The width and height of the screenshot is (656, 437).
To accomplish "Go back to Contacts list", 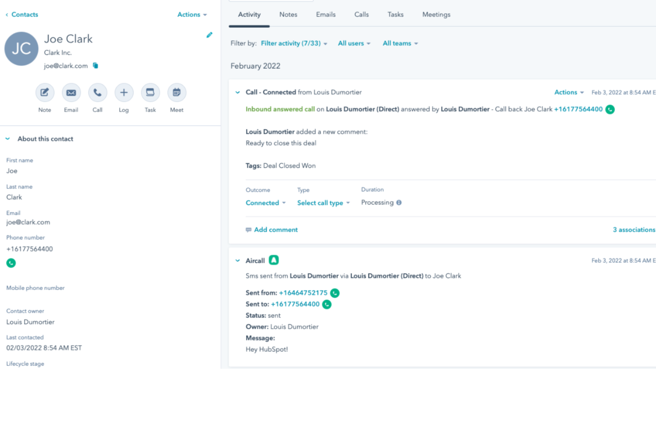I will coord(22,15).
